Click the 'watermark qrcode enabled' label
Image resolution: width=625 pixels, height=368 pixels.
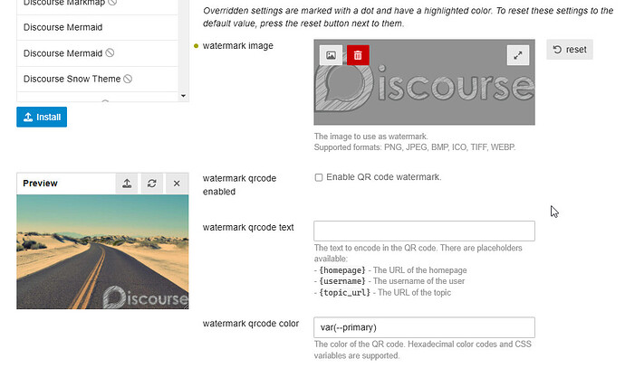pyautogui.click(x=239, y=185)
